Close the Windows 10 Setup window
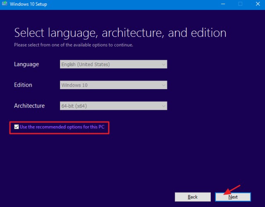The height and width of the screenshot is (207, 265). (x=258, y=4)
